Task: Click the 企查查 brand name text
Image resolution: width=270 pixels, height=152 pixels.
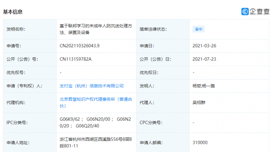Action: pyautogui.click(x=260, y=12)
